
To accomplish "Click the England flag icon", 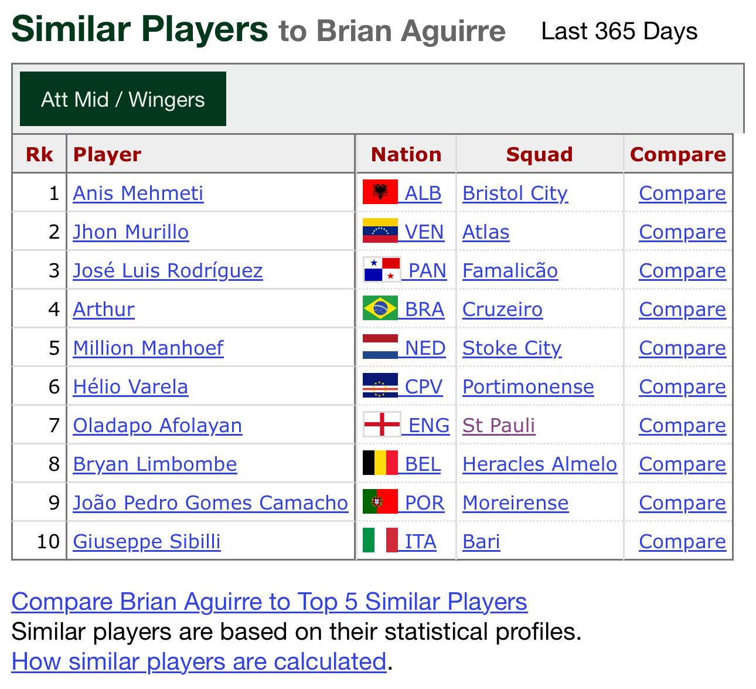I will point(382,424).
